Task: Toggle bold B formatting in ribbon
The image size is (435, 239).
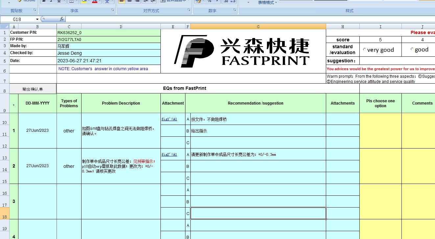Action: (43, 1)
